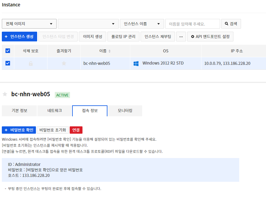Viewport: 266px width, 204px height.
Task: Click the magnifier icon on the 검색 button
Action: click(x=226, y=24)
